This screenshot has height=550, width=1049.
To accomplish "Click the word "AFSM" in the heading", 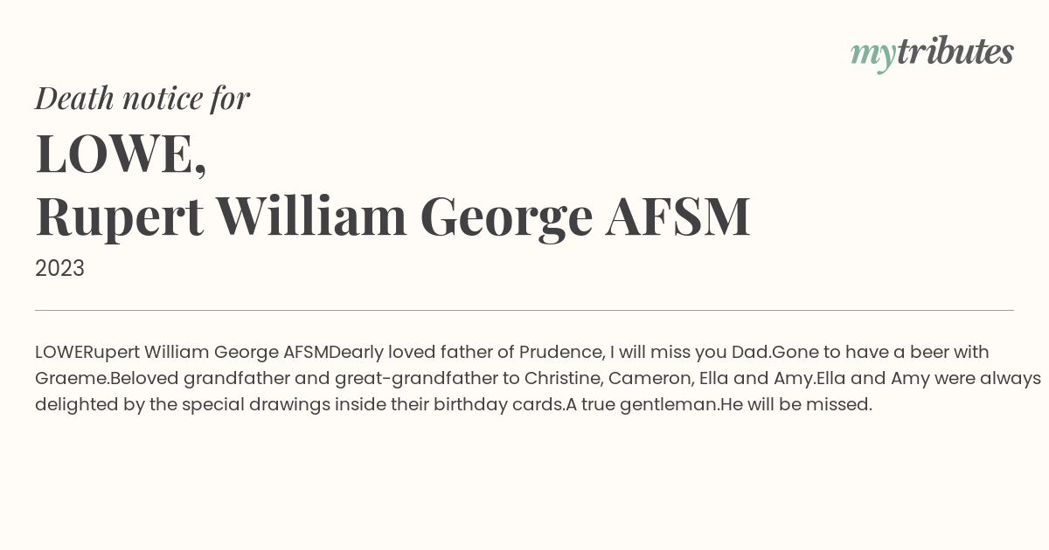I will 677,217.
